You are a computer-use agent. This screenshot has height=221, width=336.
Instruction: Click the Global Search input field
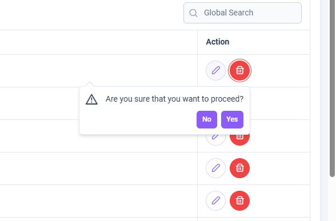click(242, 13)
